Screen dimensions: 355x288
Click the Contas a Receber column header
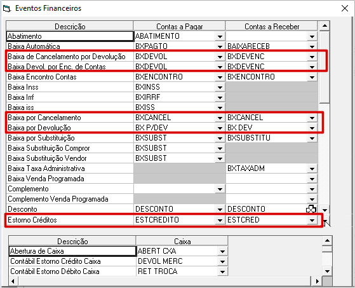coord(272,26)
